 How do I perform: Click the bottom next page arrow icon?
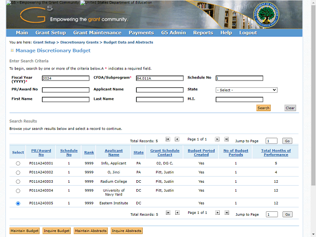(217, 213)
